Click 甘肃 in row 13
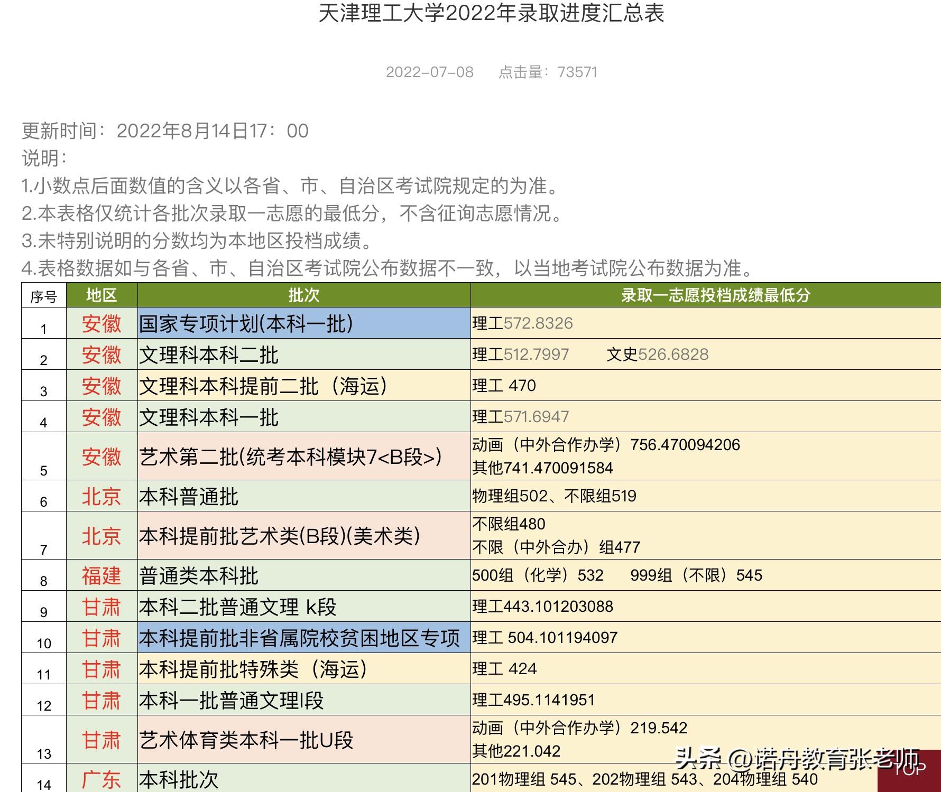 (x=102, y=740)
